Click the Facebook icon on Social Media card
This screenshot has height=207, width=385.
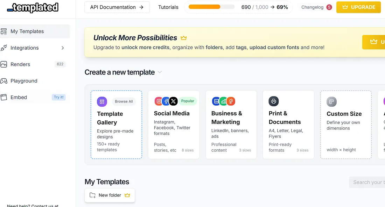point(166,101)
